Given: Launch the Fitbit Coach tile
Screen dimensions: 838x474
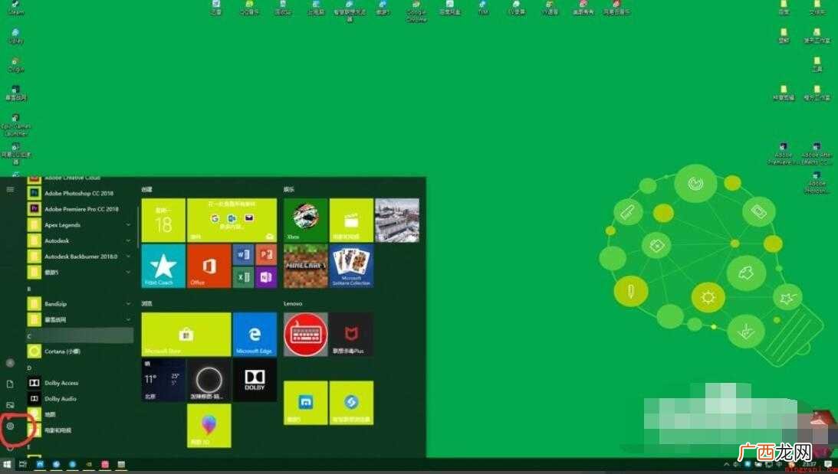Looking at the screenshot, I should [163, 266].
